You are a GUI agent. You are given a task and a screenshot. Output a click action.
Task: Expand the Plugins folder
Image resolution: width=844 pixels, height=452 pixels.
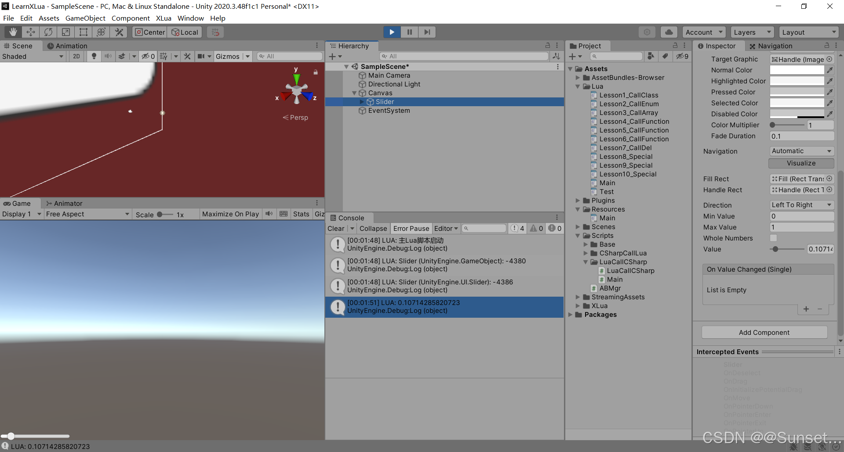tap(578, 201)
